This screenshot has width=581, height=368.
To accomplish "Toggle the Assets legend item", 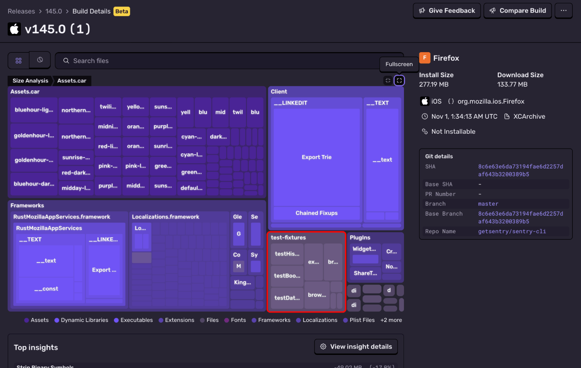I will tap(36, 320).
